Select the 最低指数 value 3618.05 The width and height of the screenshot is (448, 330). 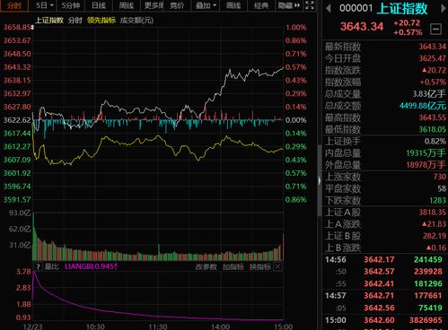432,129
